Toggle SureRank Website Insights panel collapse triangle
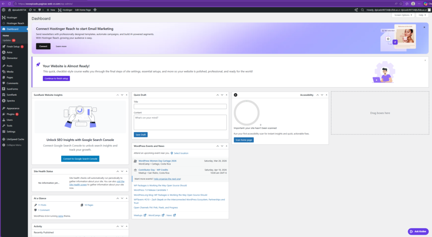 [x=127, y=95]
